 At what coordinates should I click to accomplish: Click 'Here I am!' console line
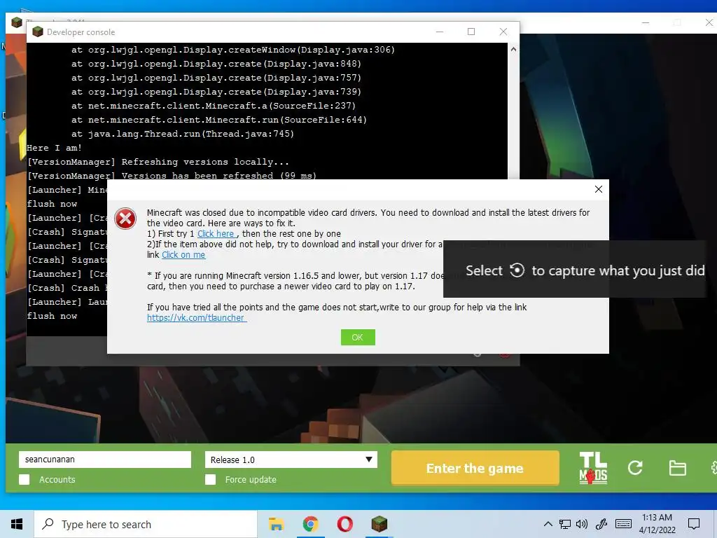pos(55,148)
